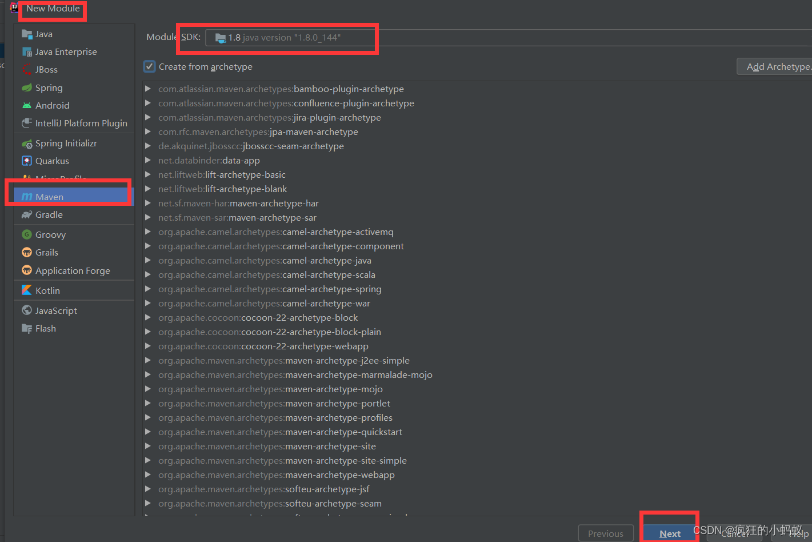The width and height of the screenshot is (812, 542).
Task: Select camel-archetype-component row
Action: pos(477,246)
